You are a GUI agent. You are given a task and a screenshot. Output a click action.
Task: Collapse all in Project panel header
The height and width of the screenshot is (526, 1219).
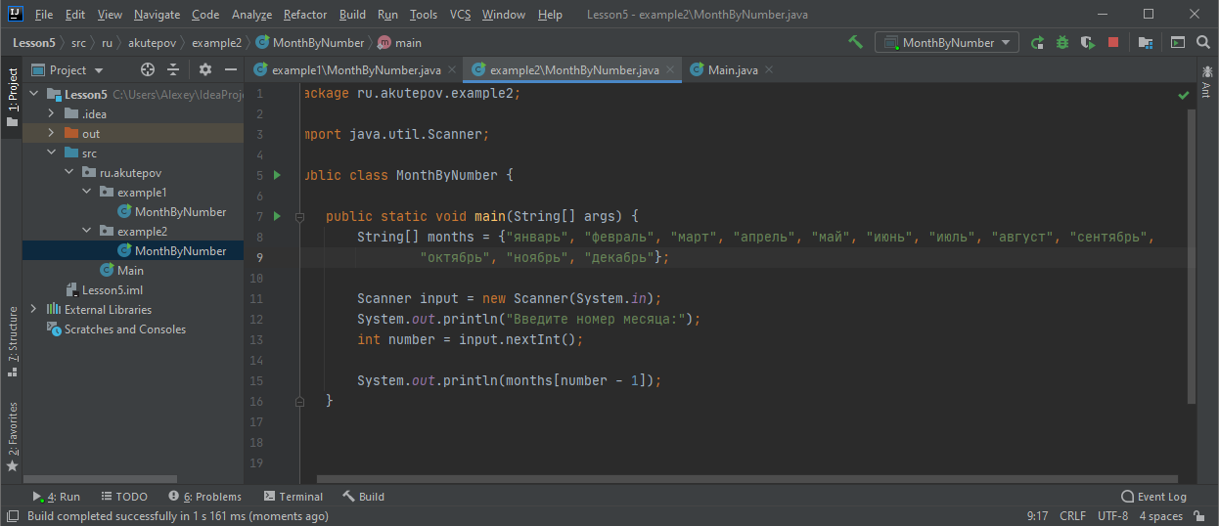(173, 69)
